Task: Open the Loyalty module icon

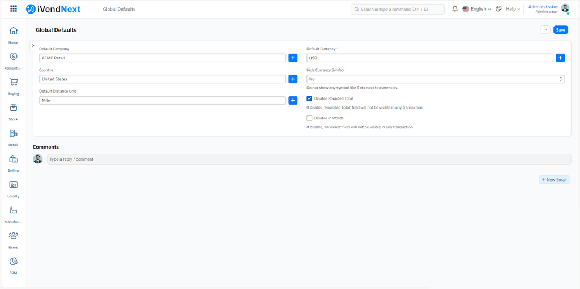Action: (13, 185)
